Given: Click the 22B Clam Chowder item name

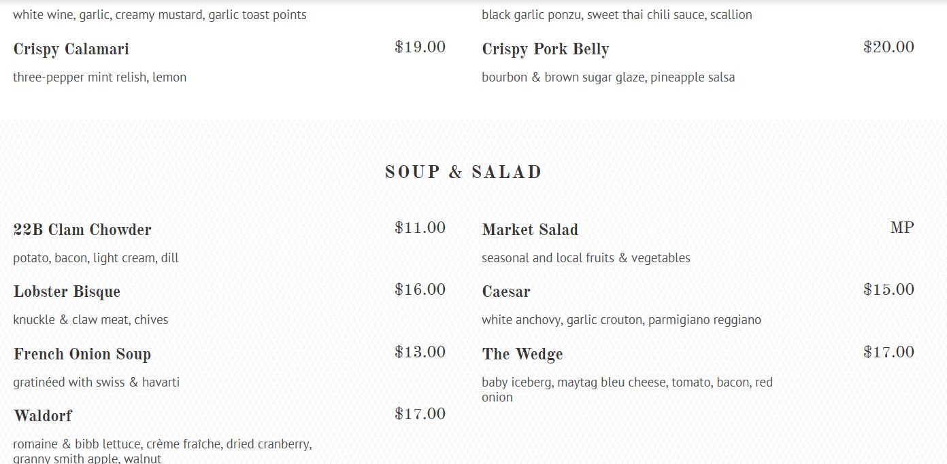Looking at the screenshot, I should [82, 230].
